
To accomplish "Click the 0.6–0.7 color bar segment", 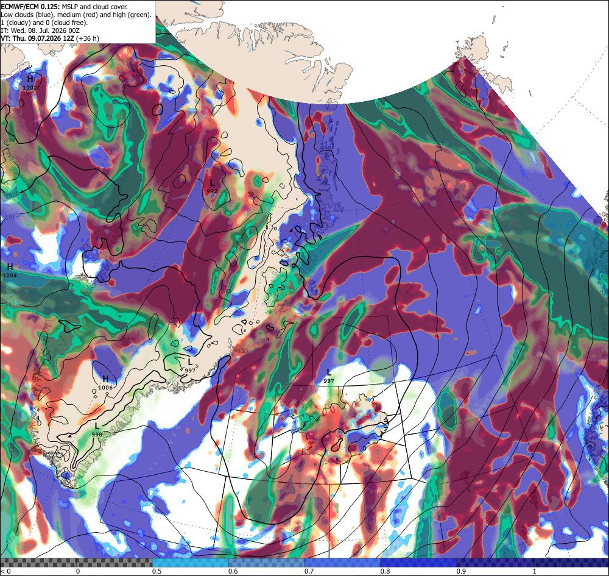I will [267, 563].
